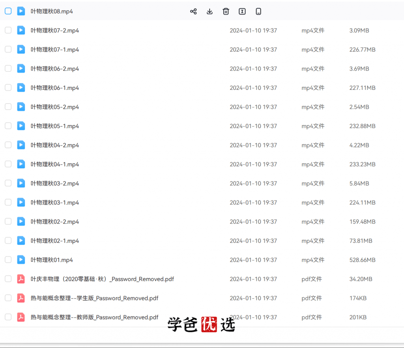Click the video icon of 叶物理秋08.mp4

coord(21,11)
